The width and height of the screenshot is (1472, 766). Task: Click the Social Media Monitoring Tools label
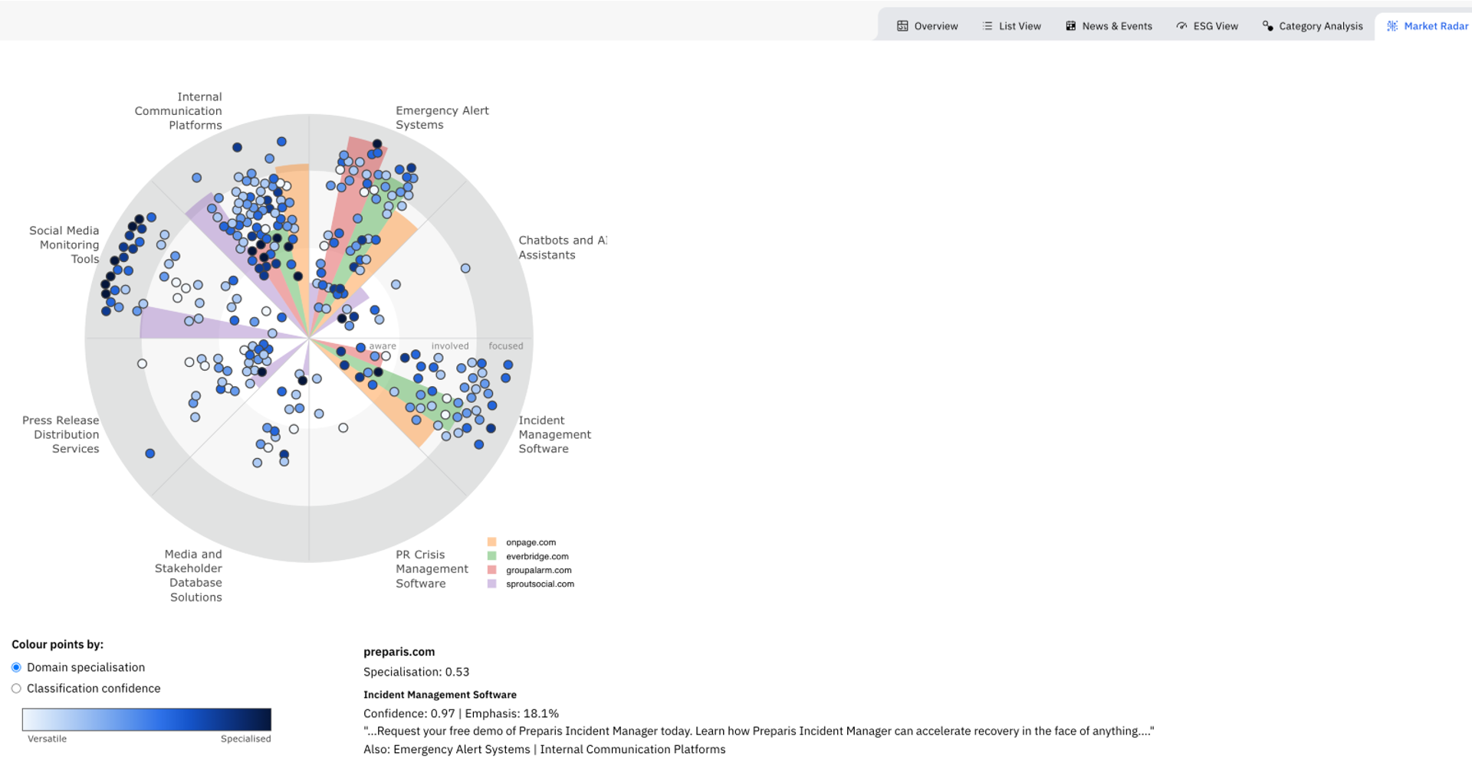click(x=65, y=244)
